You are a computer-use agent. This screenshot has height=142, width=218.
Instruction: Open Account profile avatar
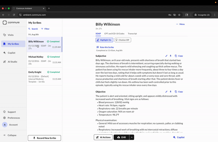point(5,125)
